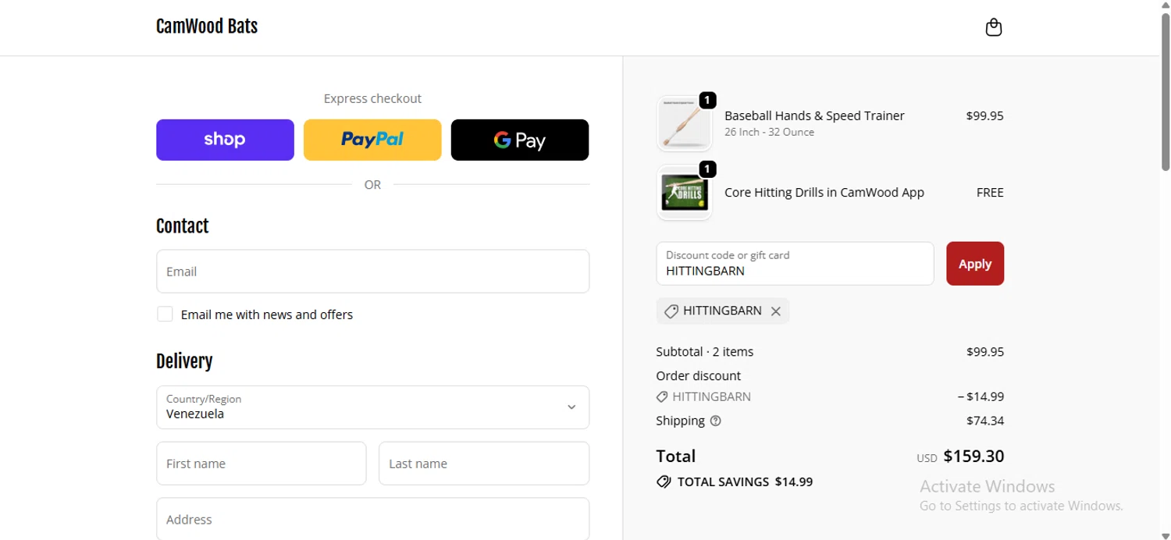Viewport: 1171px width, 540px height.
Task: Click the 'Contact' section heading
Action: (183, 226)
